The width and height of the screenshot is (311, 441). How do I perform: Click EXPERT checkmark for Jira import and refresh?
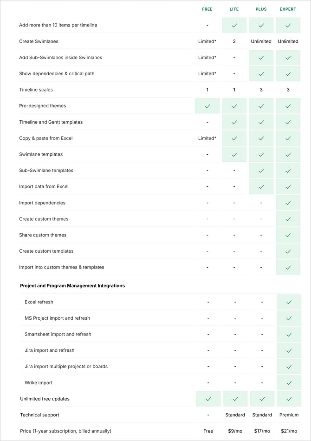(x=289, y=350)
